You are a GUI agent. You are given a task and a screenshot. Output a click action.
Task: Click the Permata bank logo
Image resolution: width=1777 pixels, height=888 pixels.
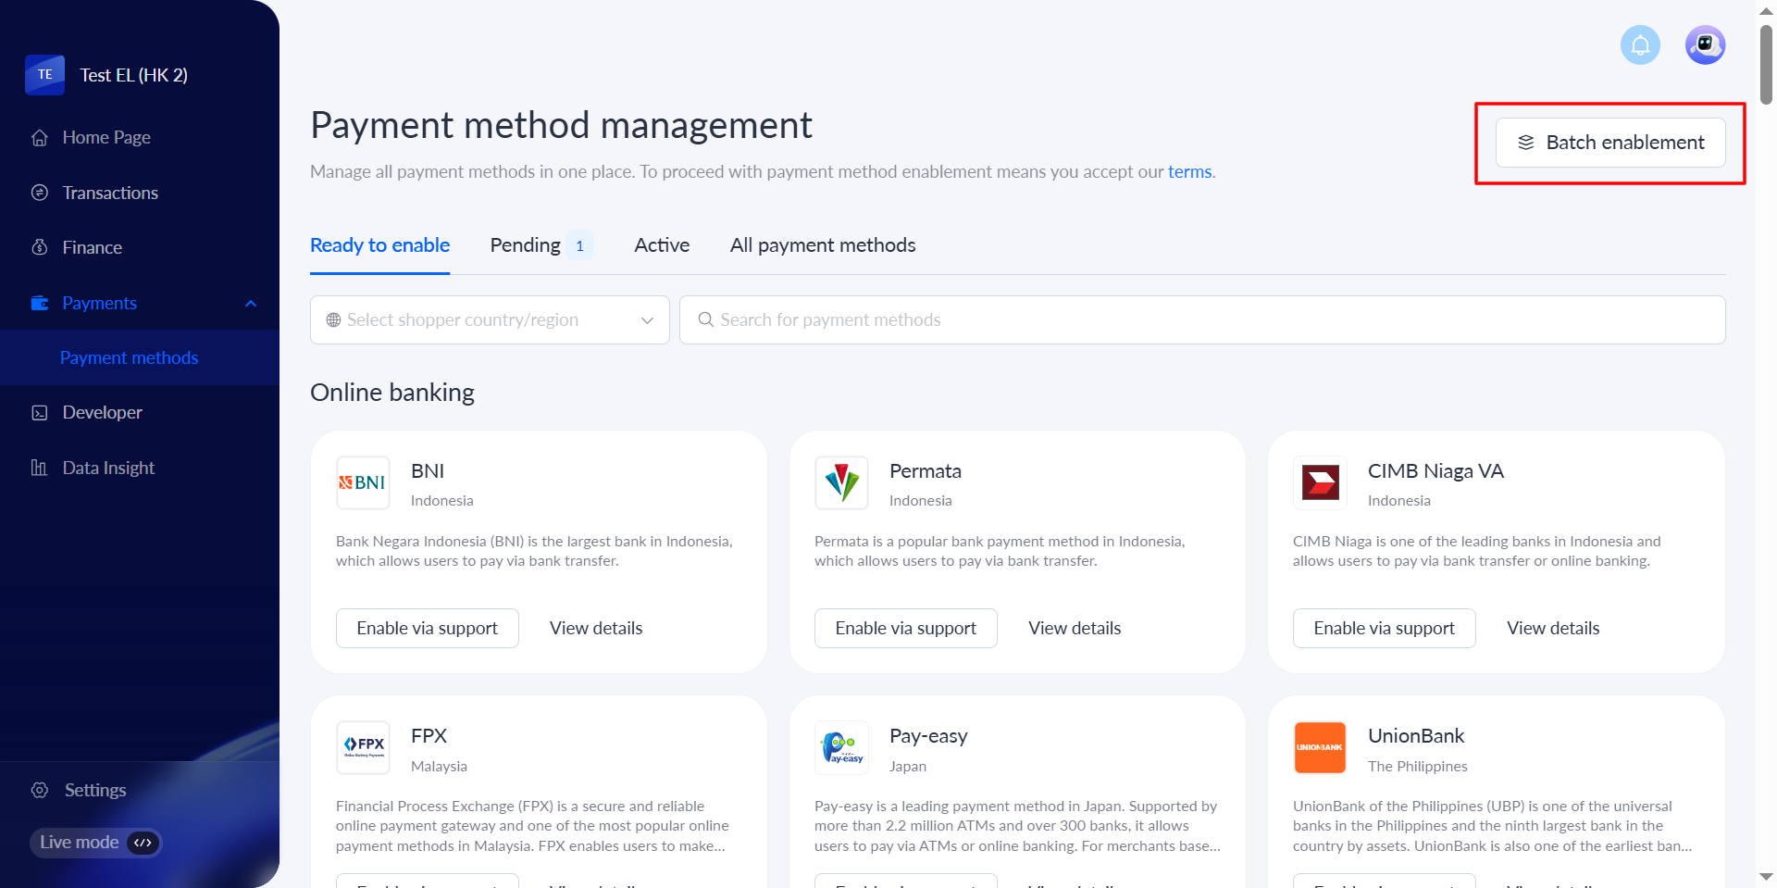(x=841, y=482)
